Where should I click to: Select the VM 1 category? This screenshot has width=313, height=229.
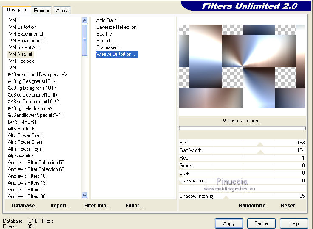(14, 20)
